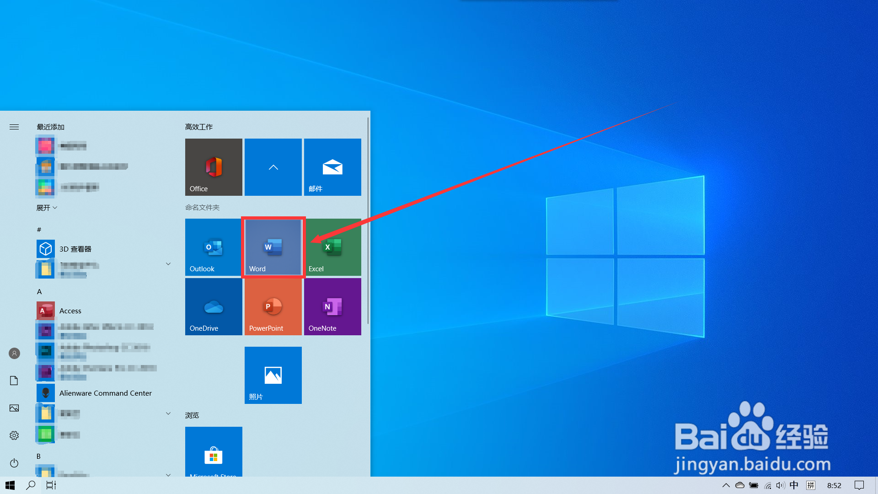The height and width of the screenshot is (494, 878).
Task: Click the 浏览 group title
Action: [x=192, y=415]
